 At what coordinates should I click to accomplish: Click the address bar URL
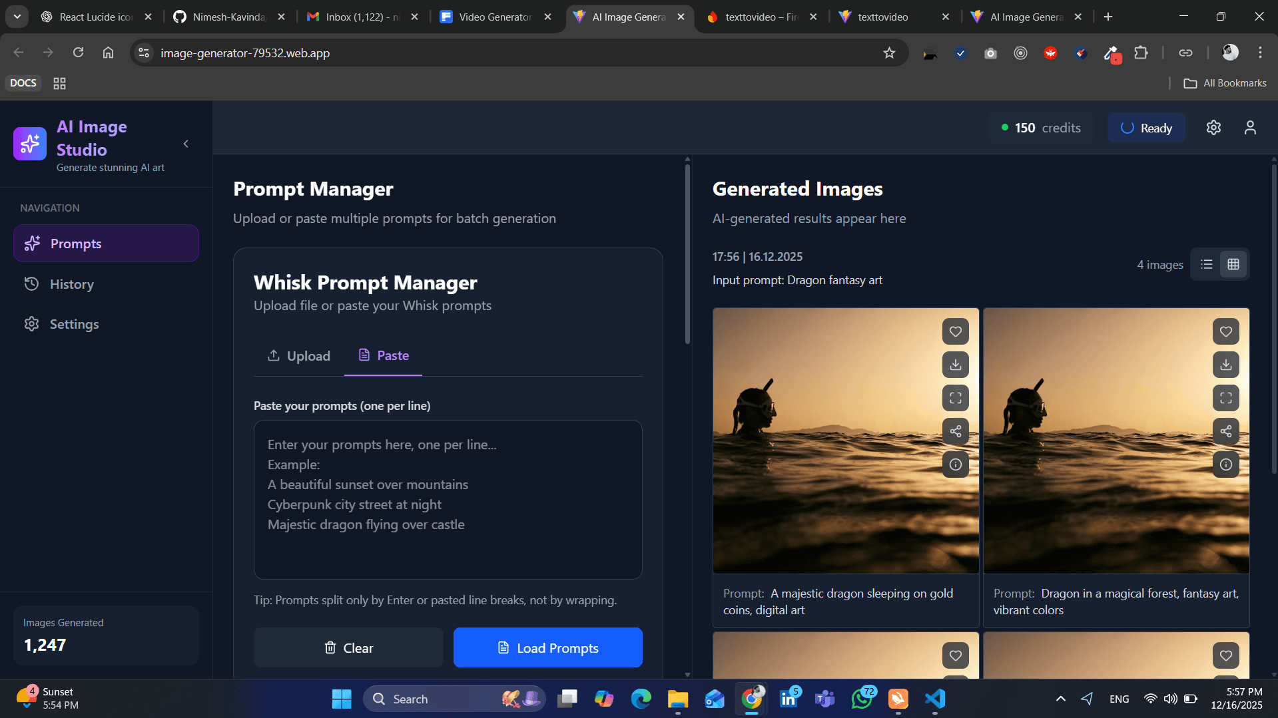pos(244,53)
